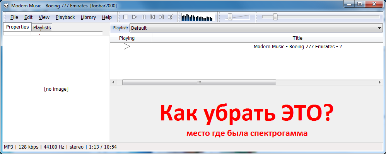This screenshot has width=386, height=154.
Task: Open the Edit menu
Action: pyautogui.click(x=29, y=17)
